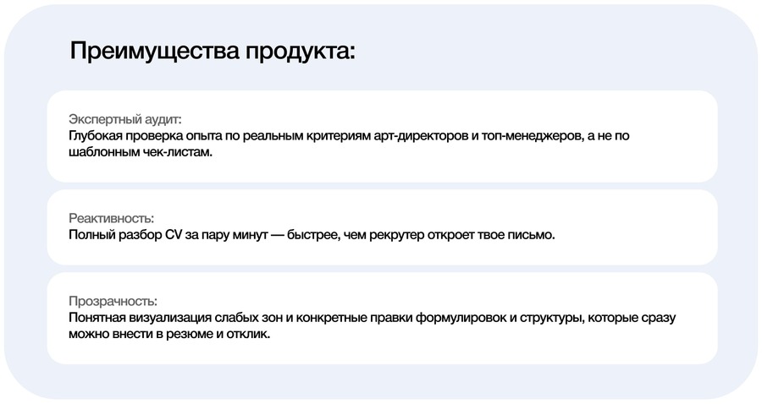762x404 pixels.
Task: Select the "Экспертный аудит:" card label
Action: [125, 119]
